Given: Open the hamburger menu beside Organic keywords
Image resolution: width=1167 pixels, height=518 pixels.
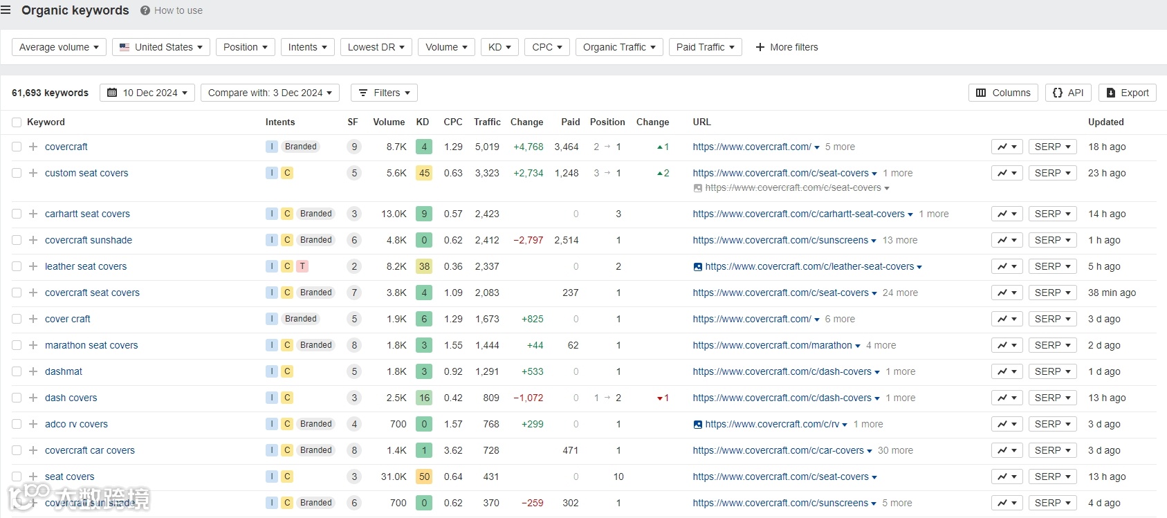Looking at the screenshot, I should tap(6, 10).
